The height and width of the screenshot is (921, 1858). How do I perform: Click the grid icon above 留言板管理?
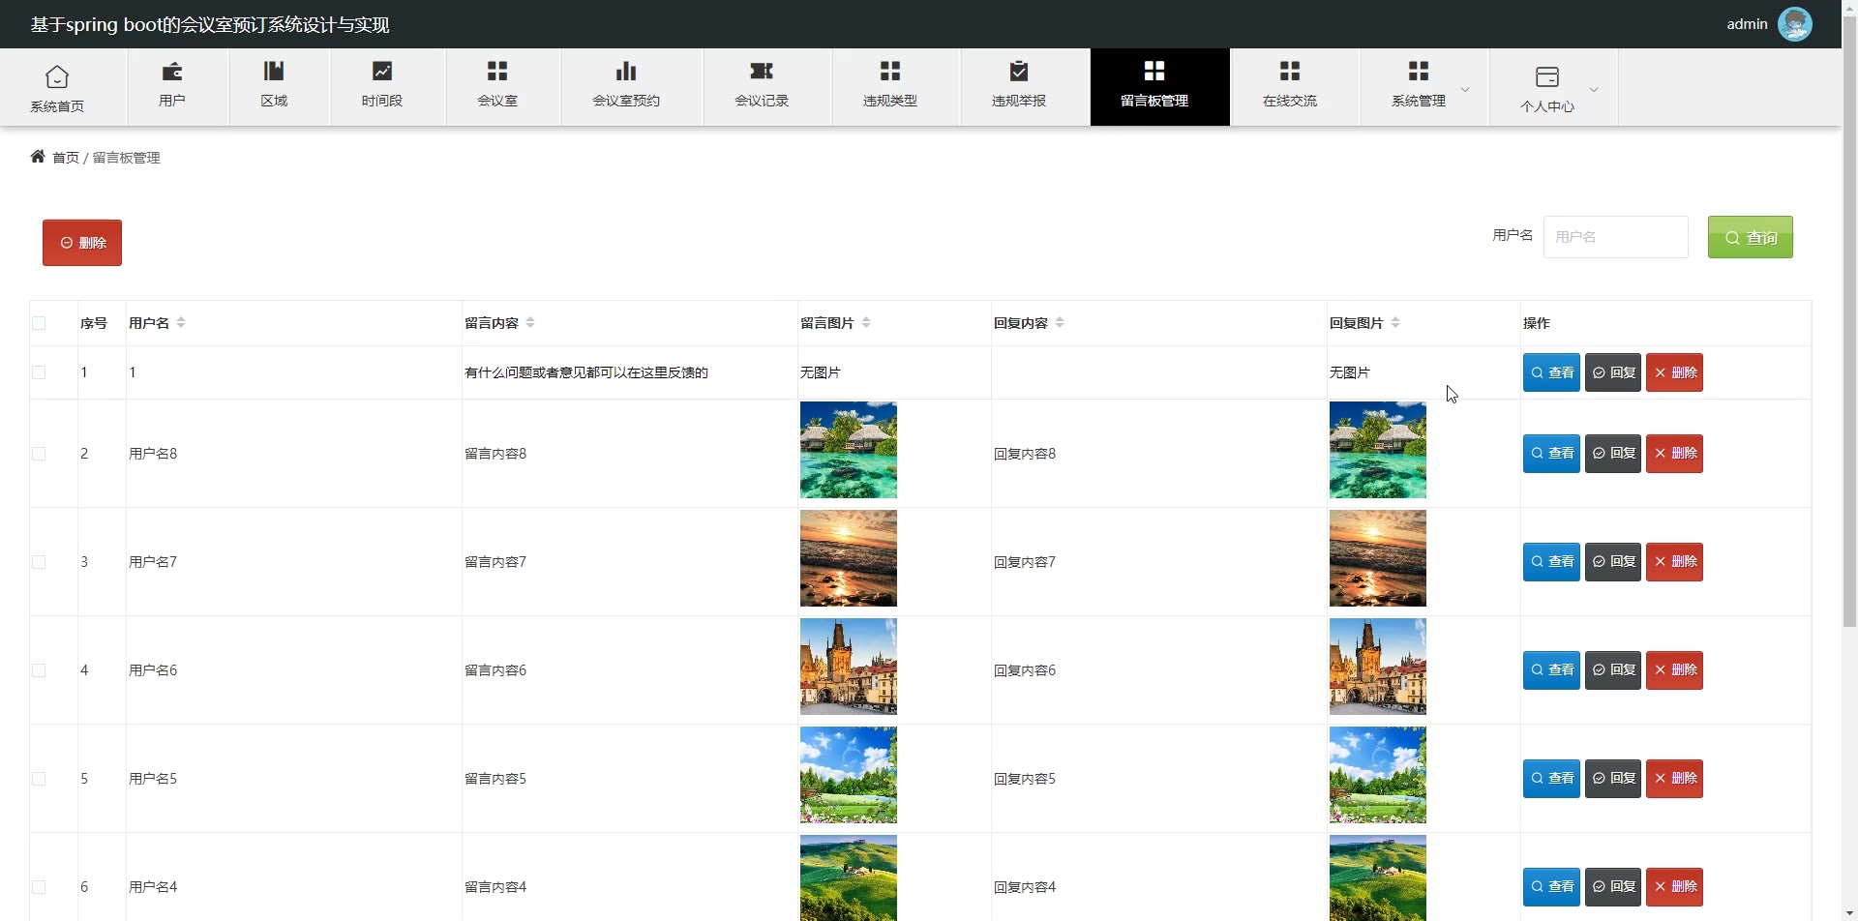click(x=1154, y=71)
